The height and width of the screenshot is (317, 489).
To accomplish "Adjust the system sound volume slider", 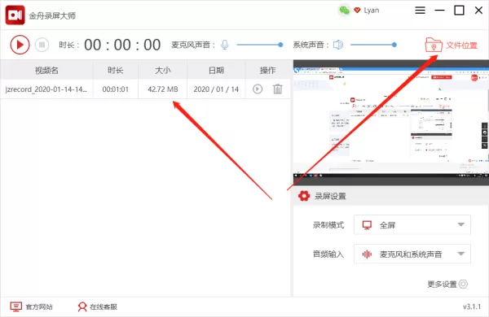I will pyautogui.click(x=373, y=45).
